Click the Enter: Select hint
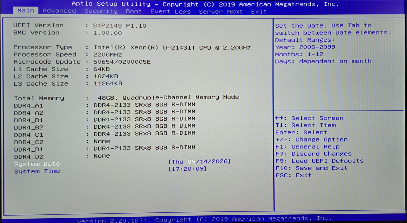This screenshot has width=407, height=223. tap(301, 133)
